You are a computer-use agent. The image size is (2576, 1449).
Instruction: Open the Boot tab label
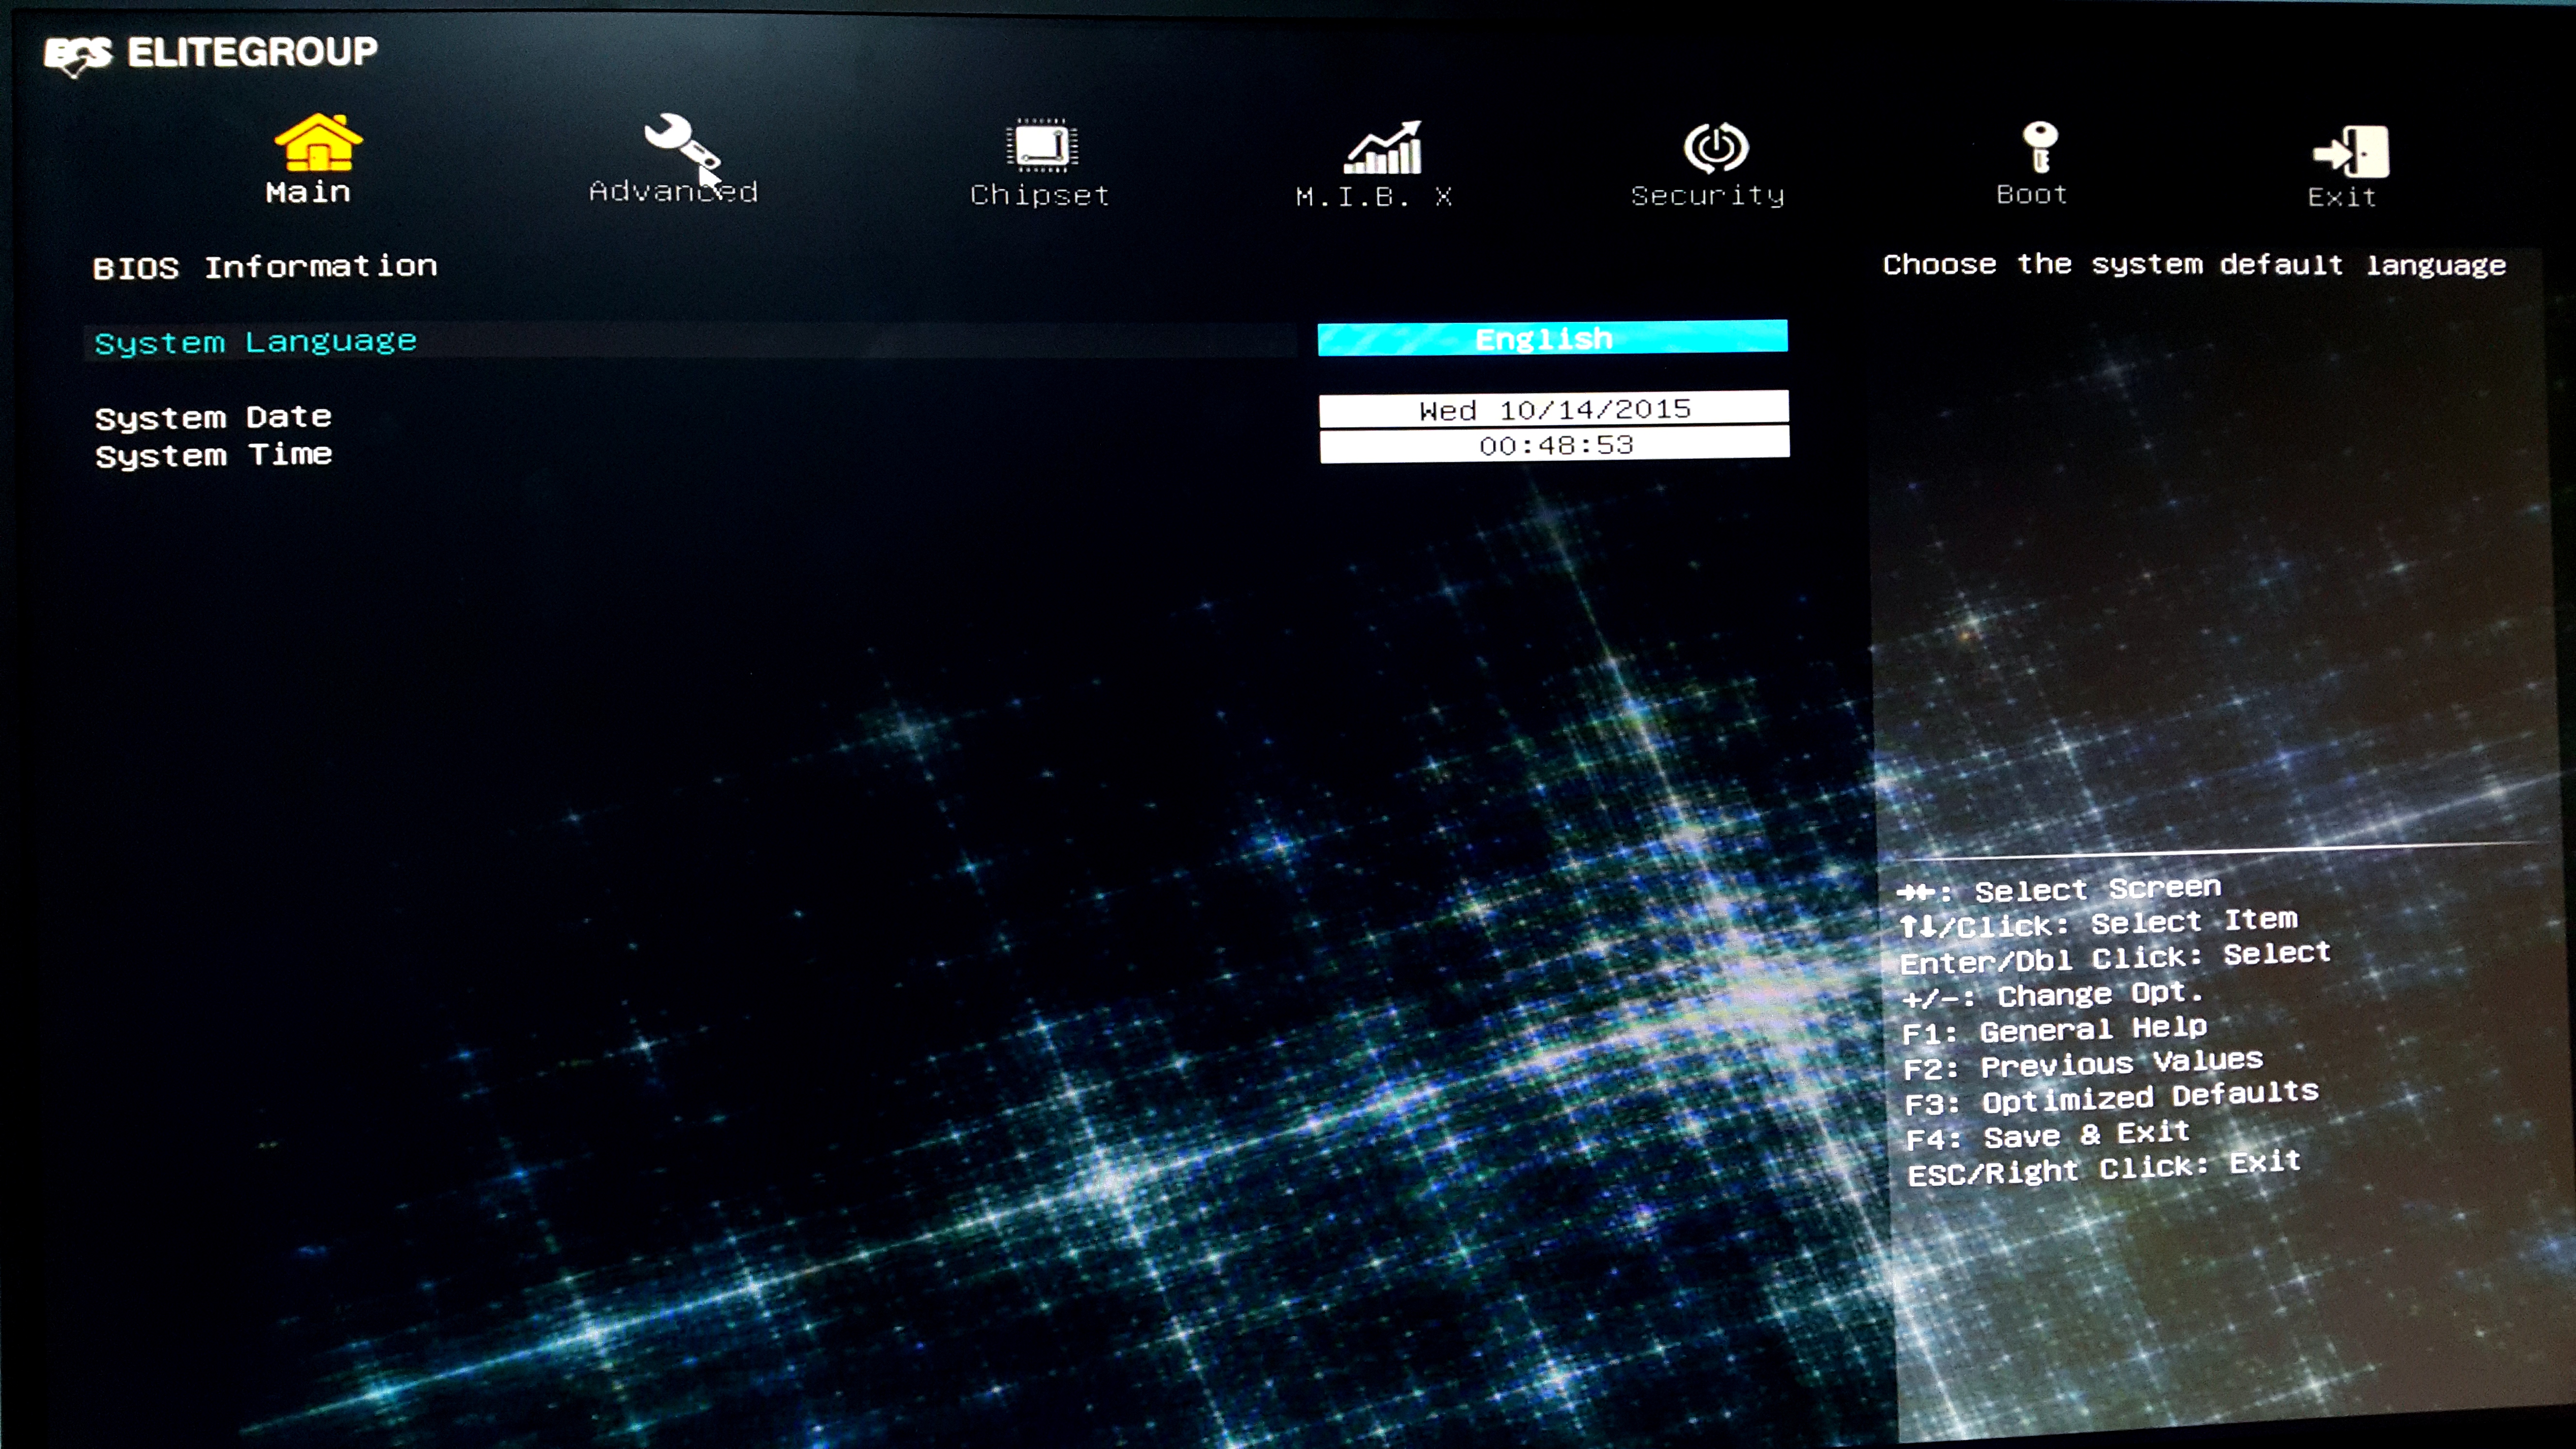coord(2032,194)
